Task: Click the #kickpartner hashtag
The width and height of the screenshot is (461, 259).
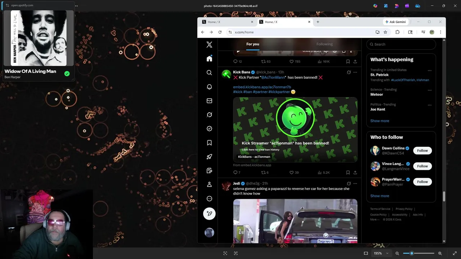Action: pyautogui.click(x=279, y=92)
